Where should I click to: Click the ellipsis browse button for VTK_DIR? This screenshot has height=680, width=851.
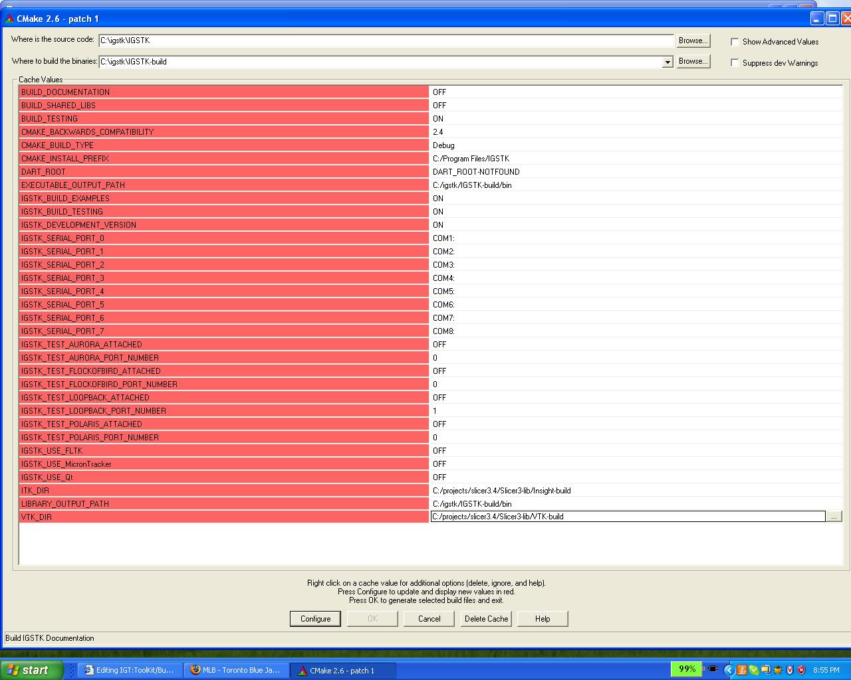click(x=834, y=517)
